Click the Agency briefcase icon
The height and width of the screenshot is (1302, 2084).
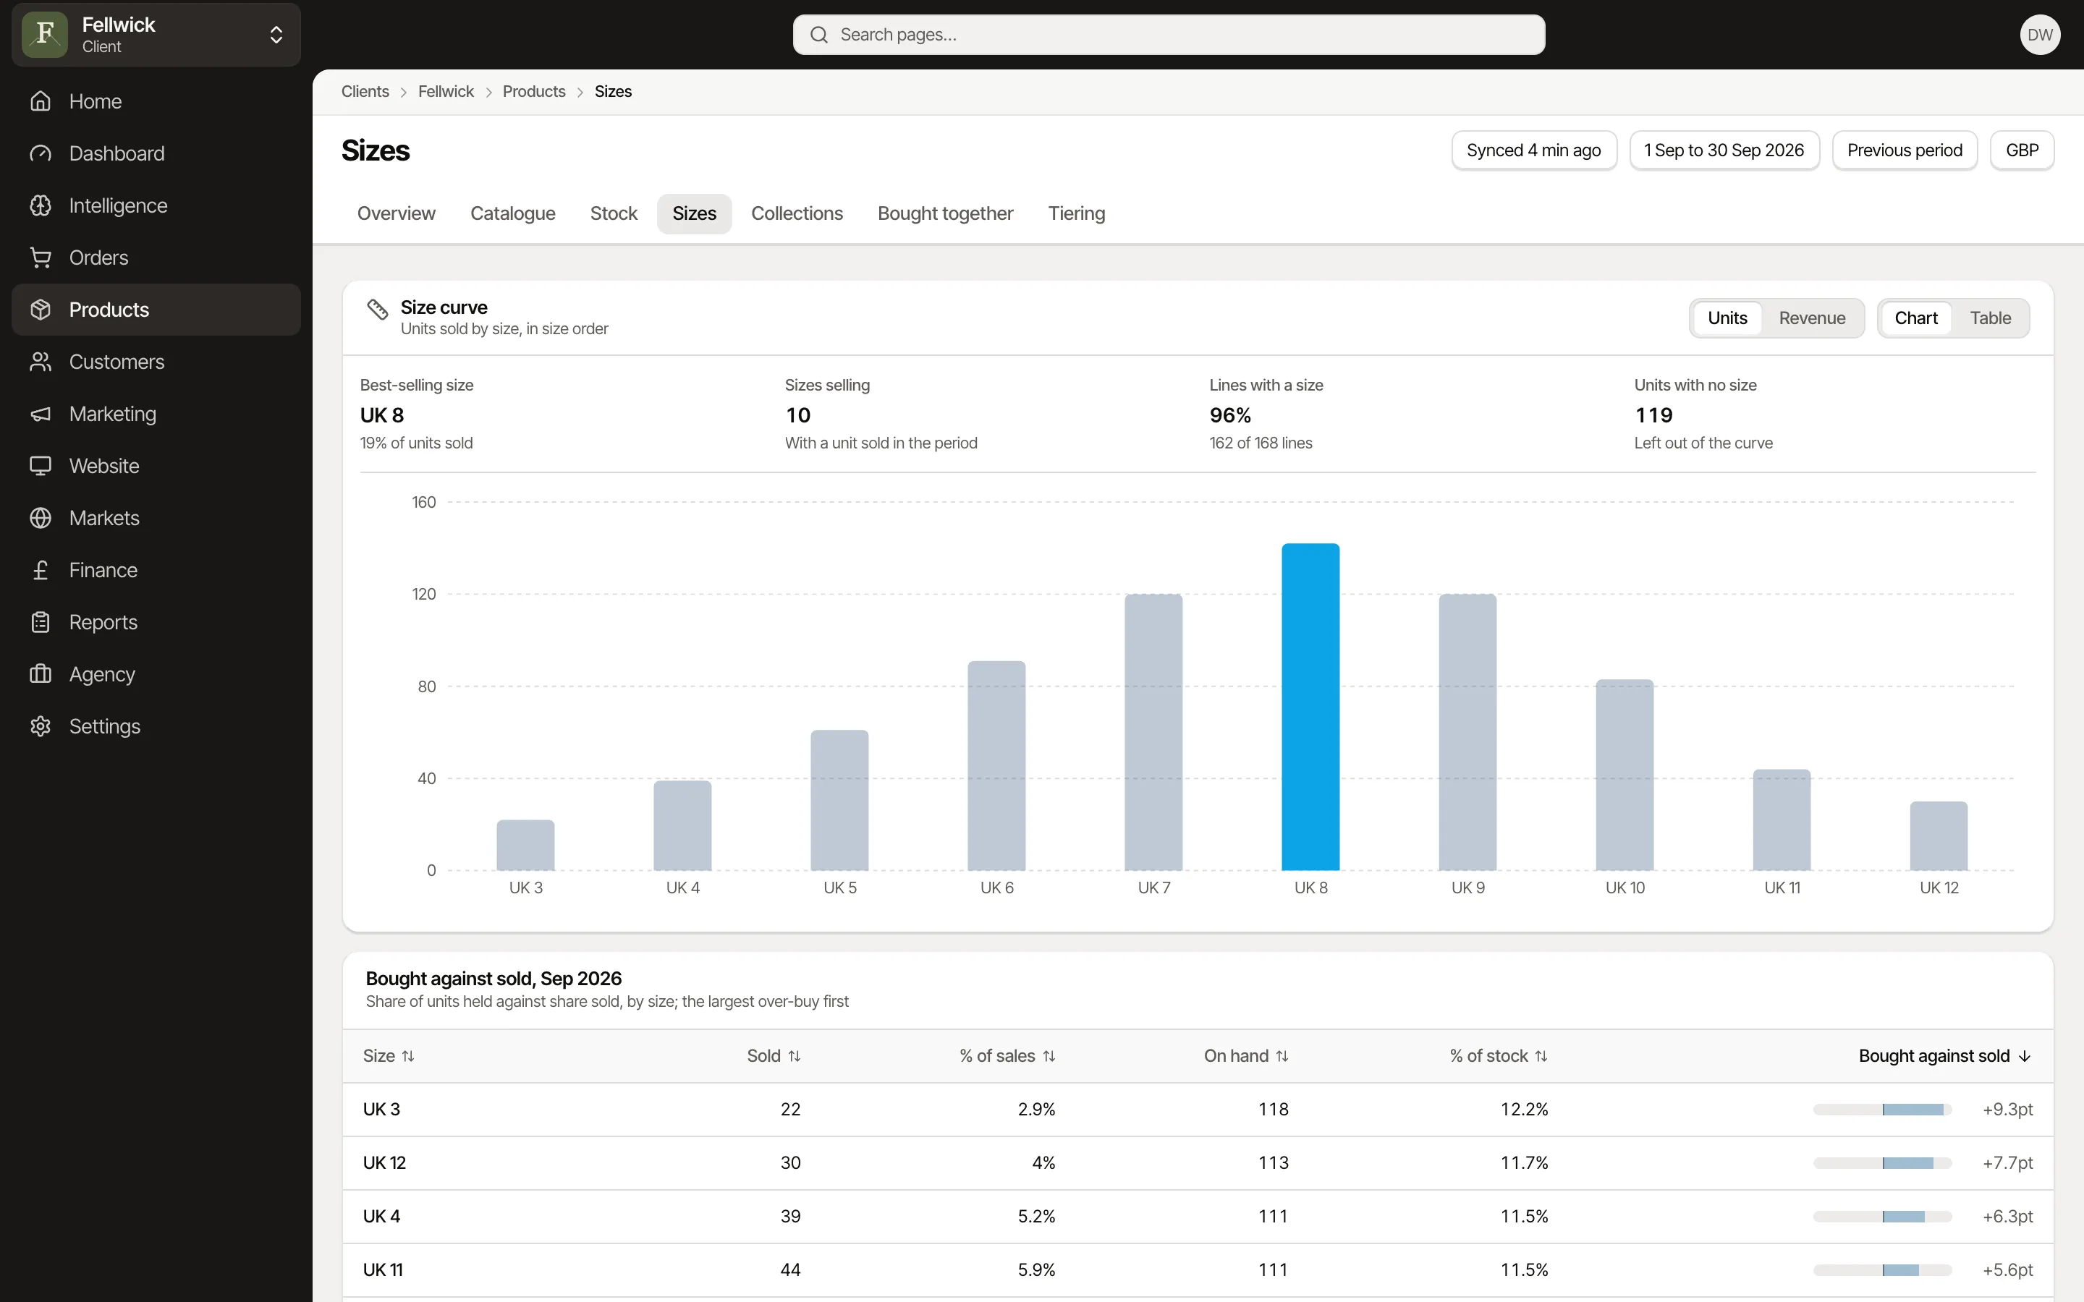[x=41, y=674]
